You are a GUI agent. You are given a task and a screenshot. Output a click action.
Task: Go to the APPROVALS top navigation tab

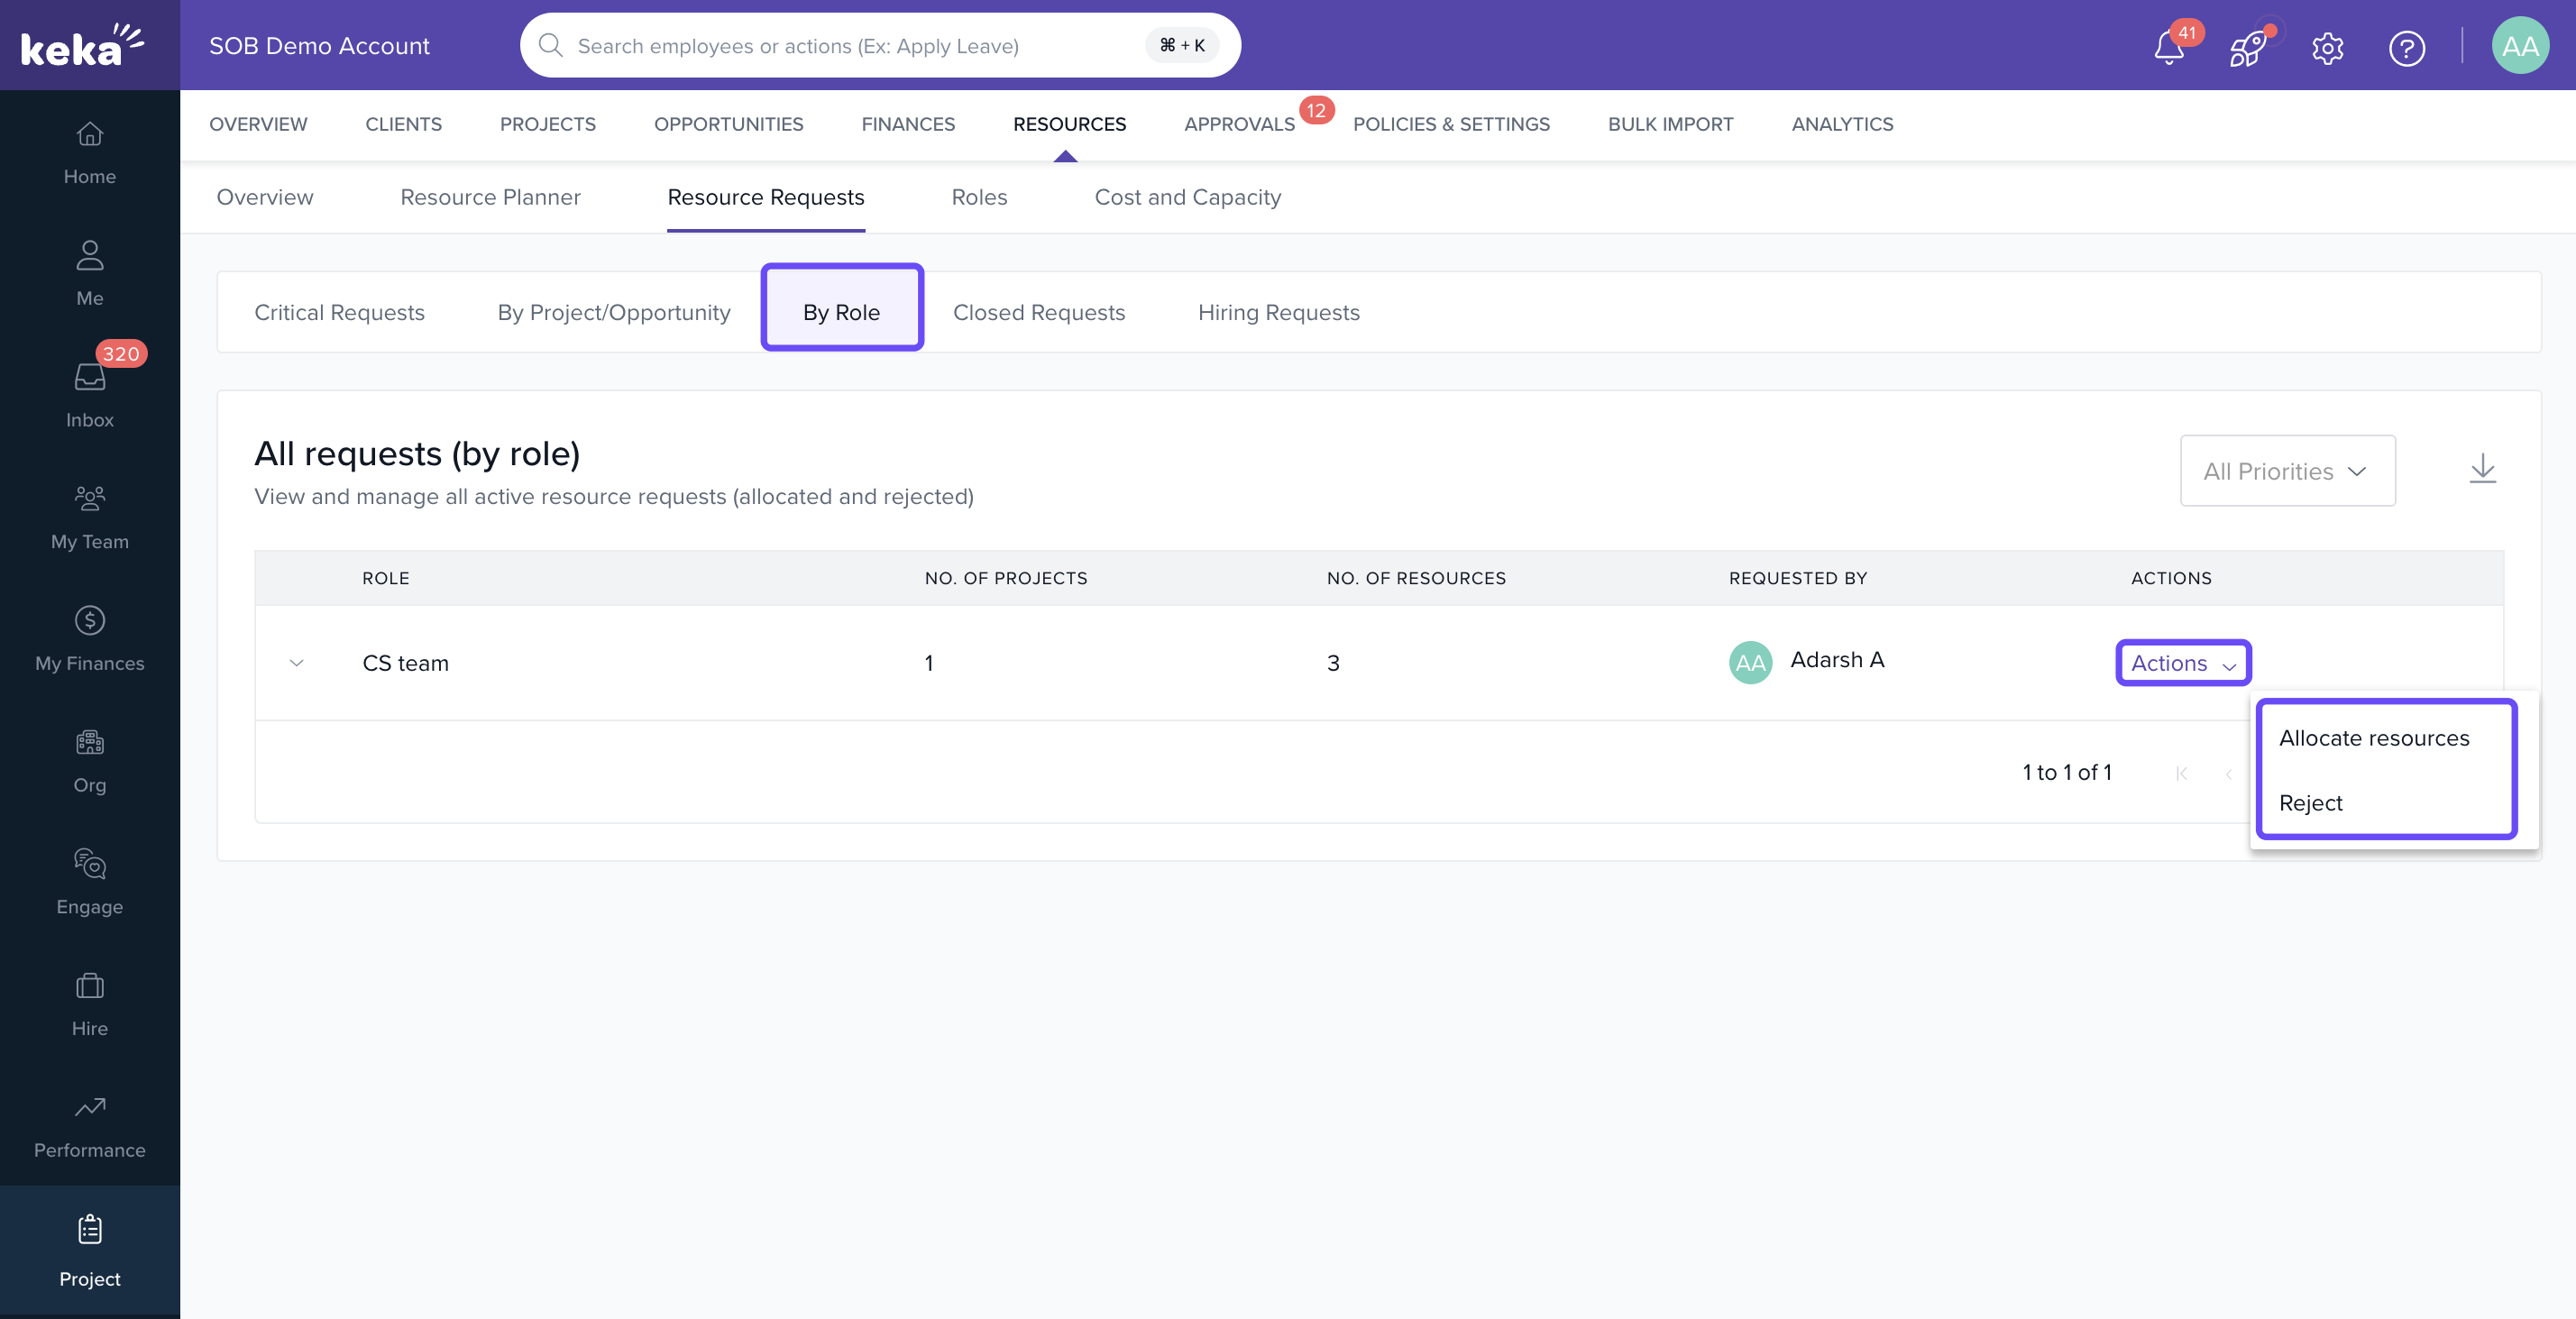click(x=1238, y=124)
